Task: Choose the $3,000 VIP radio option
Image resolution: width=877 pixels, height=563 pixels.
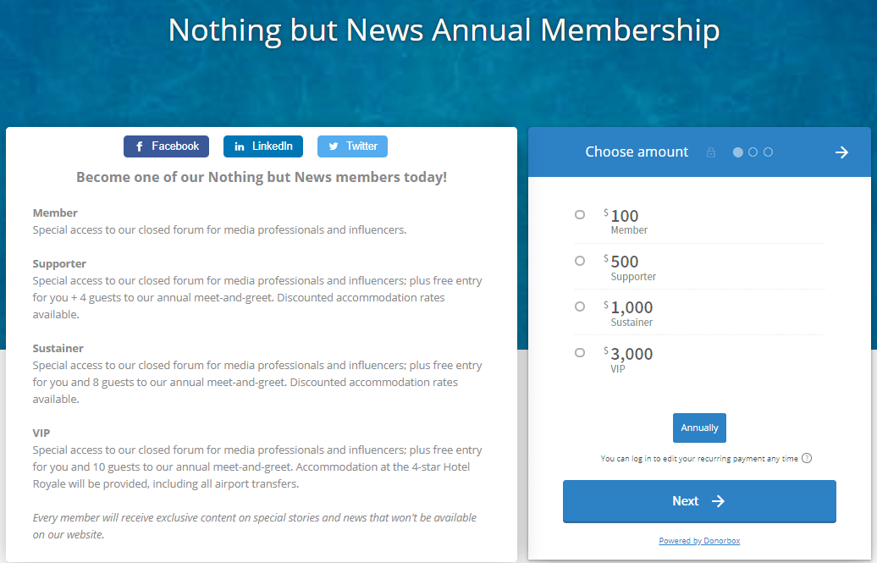Action: 580,352
